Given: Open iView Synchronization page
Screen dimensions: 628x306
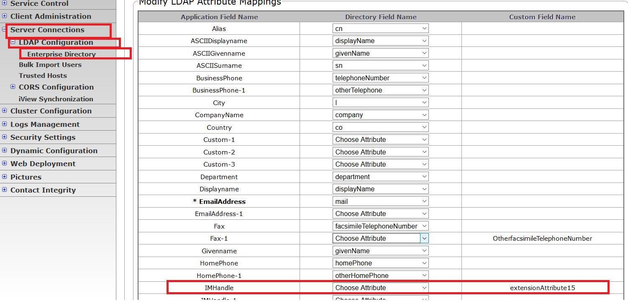Looking at the screenshot, I should 56,99.
